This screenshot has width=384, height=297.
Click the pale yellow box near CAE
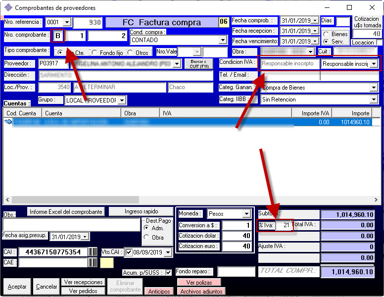click(107, 263)
